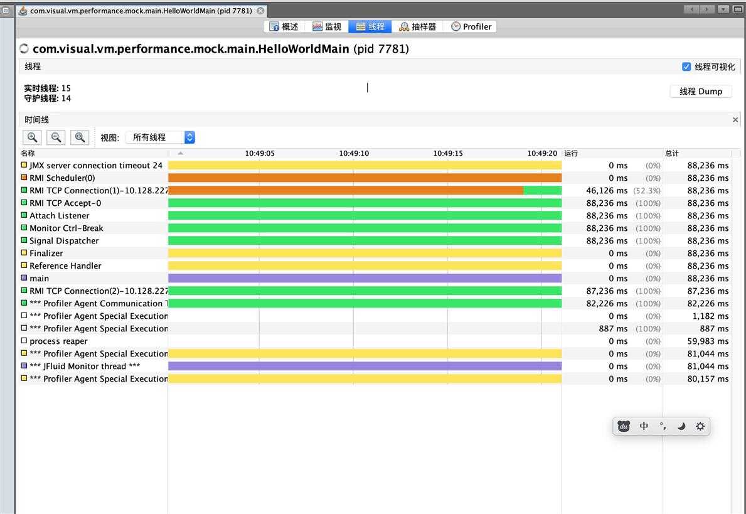The image size is (746, 514).
Task: Click the Java icon on HelloWorldMain tab
Action: (x=23, y=11)
